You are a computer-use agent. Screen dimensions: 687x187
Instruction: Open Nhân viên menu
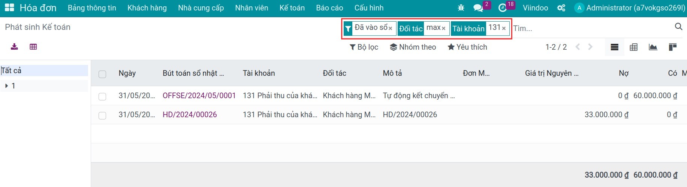[251, 7]
